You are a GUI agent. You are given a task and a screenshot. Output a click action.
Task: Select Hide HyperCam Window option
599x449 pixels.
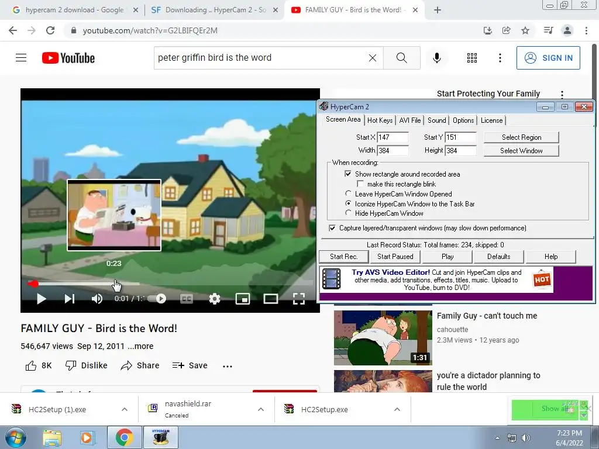[347, 213]
